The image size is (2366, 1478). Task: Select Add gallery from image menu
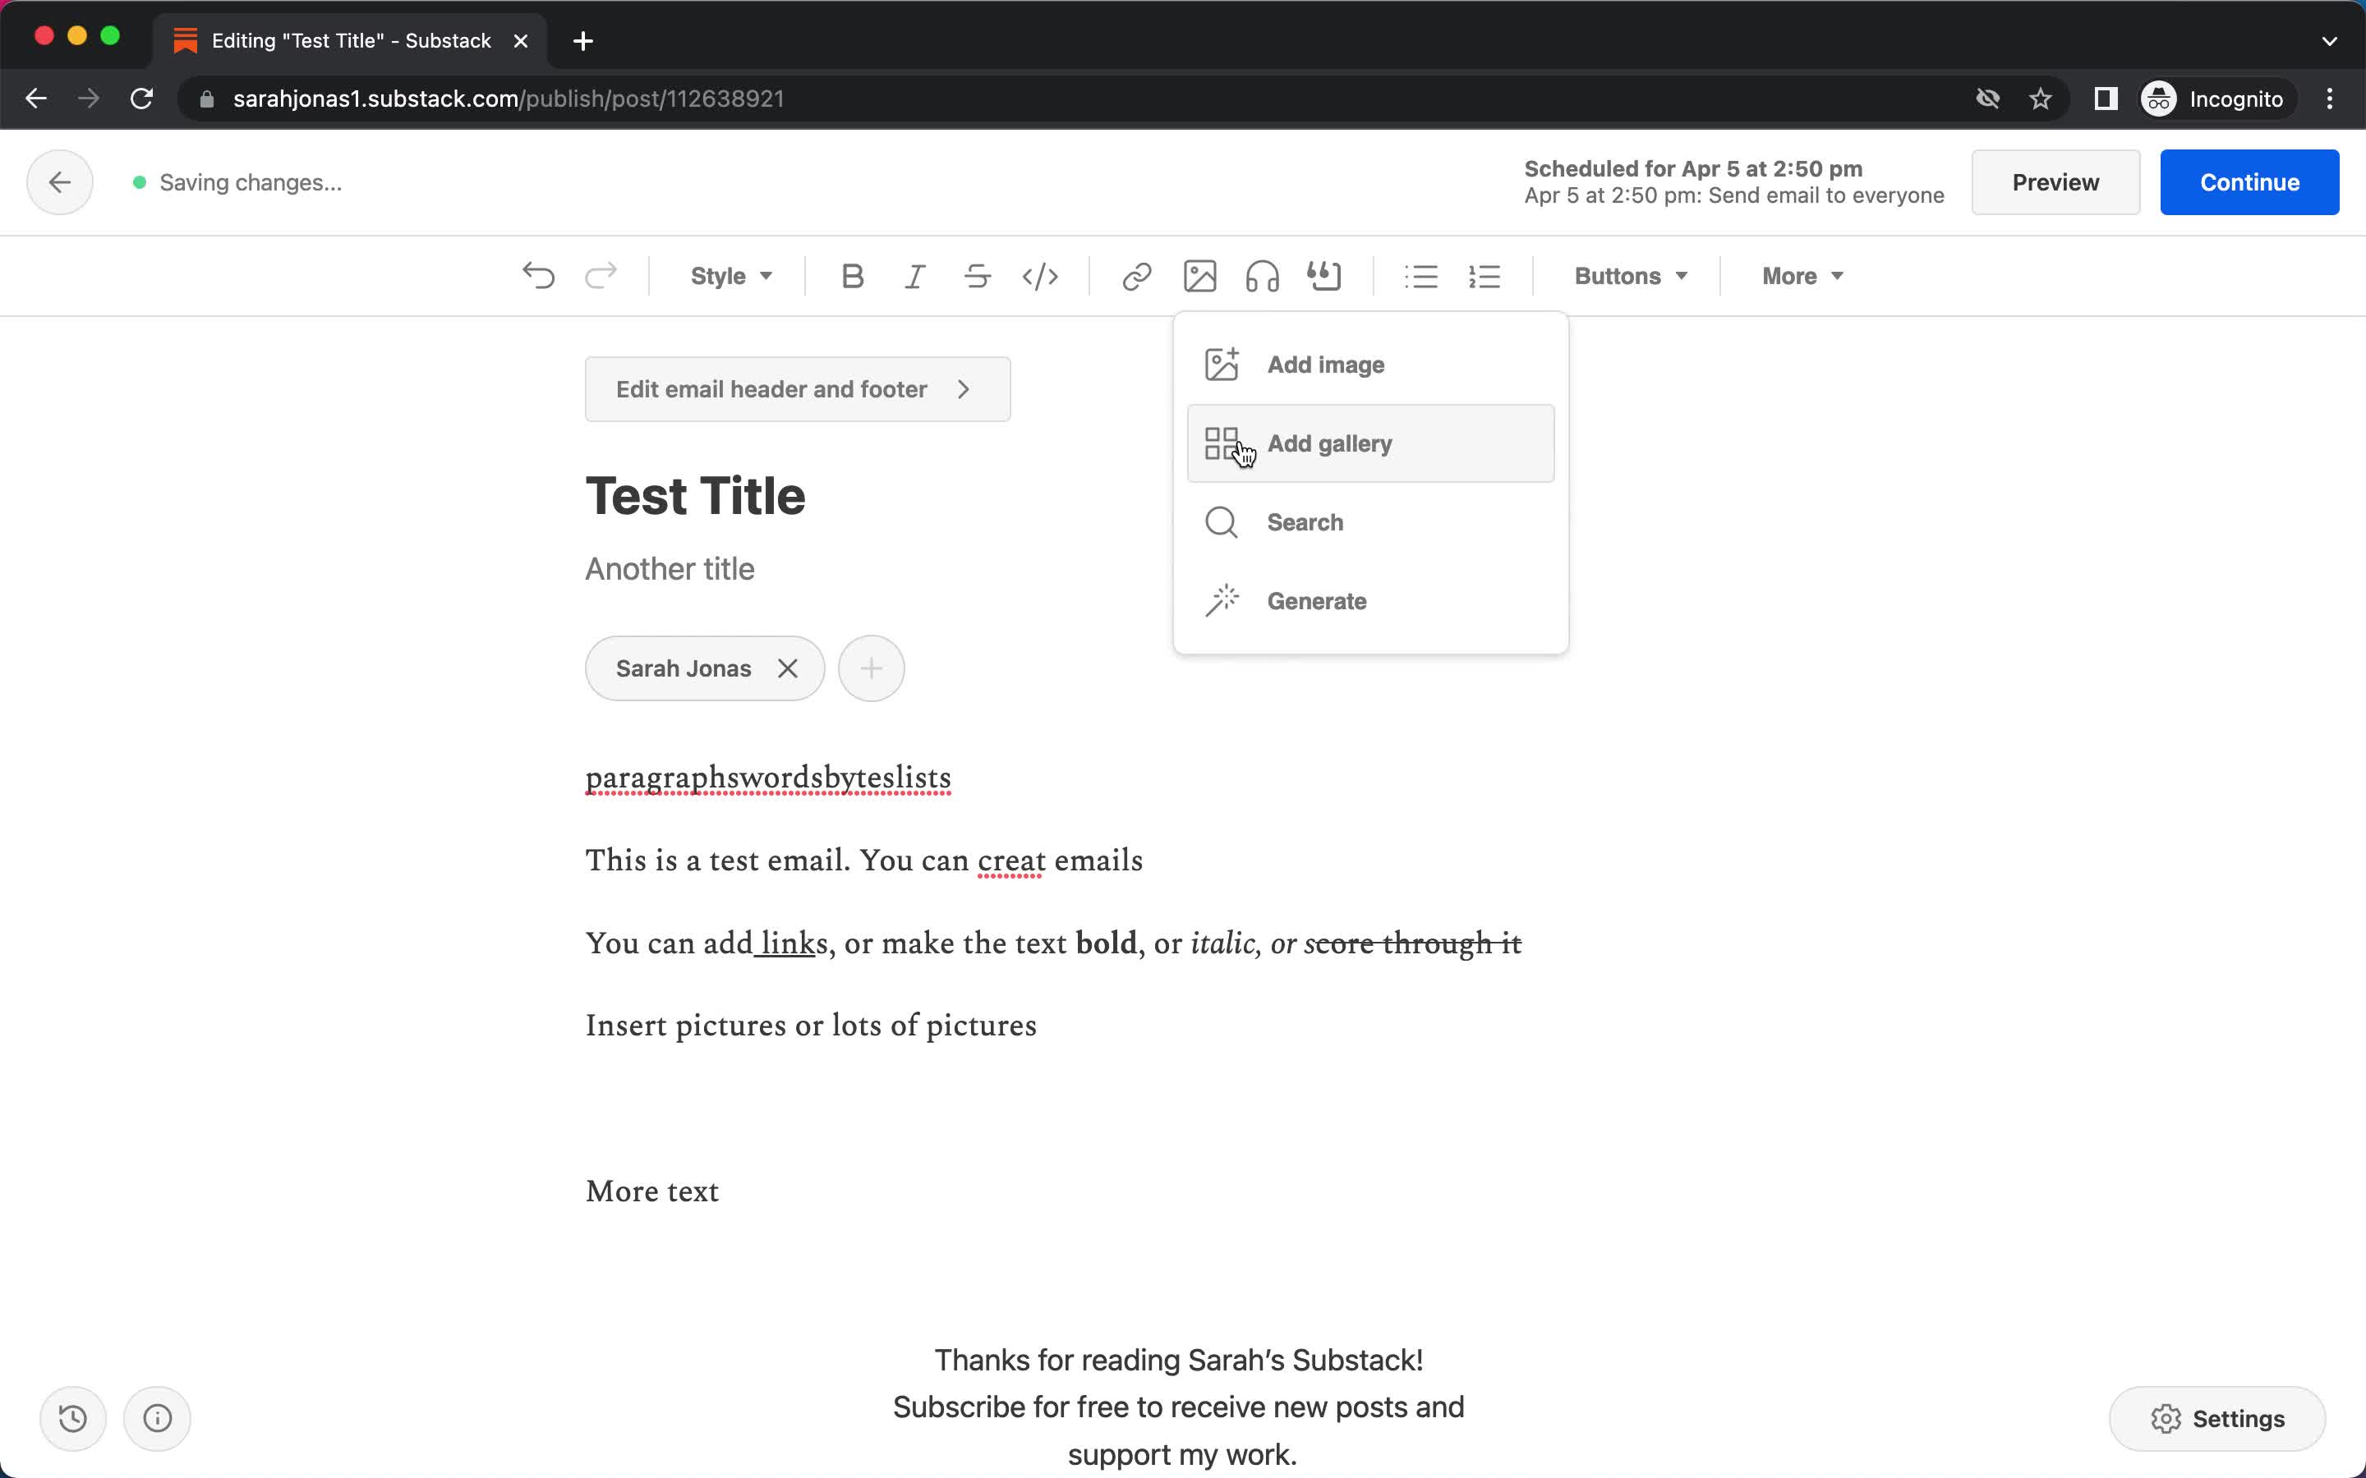(x=1371, y=441)
